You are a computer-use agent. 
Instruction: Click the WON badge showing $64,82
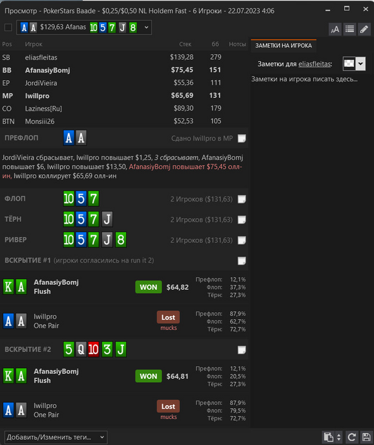click(149, 287)
